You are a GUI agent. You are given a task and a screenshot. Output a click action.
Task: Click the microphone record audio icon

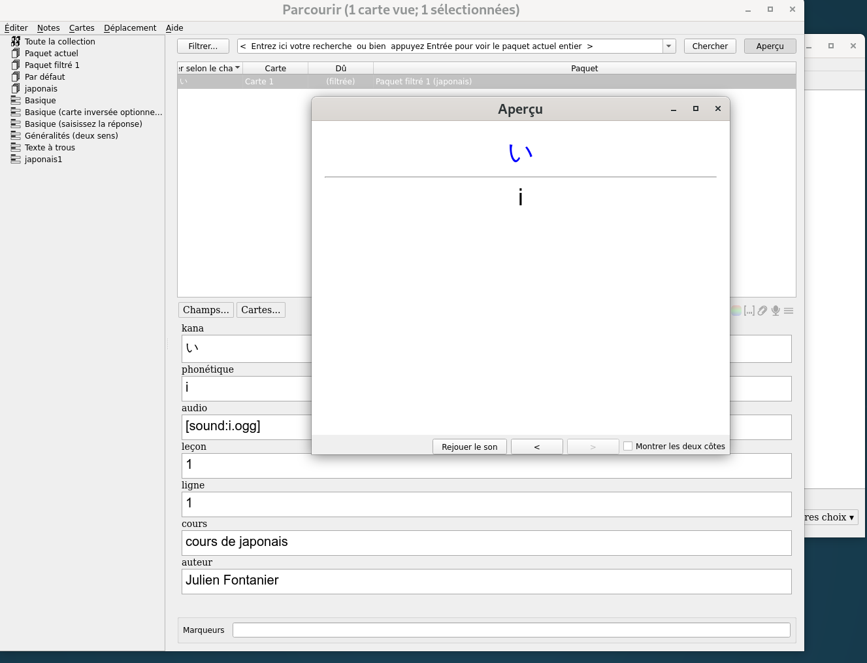coord(776,311)
